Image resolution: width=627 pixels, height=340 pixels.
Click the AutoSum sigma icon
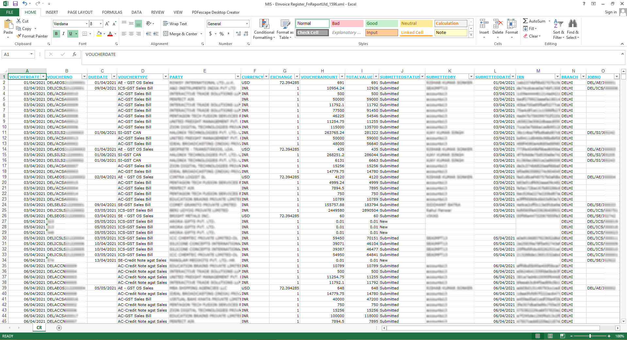click(525, 21)
